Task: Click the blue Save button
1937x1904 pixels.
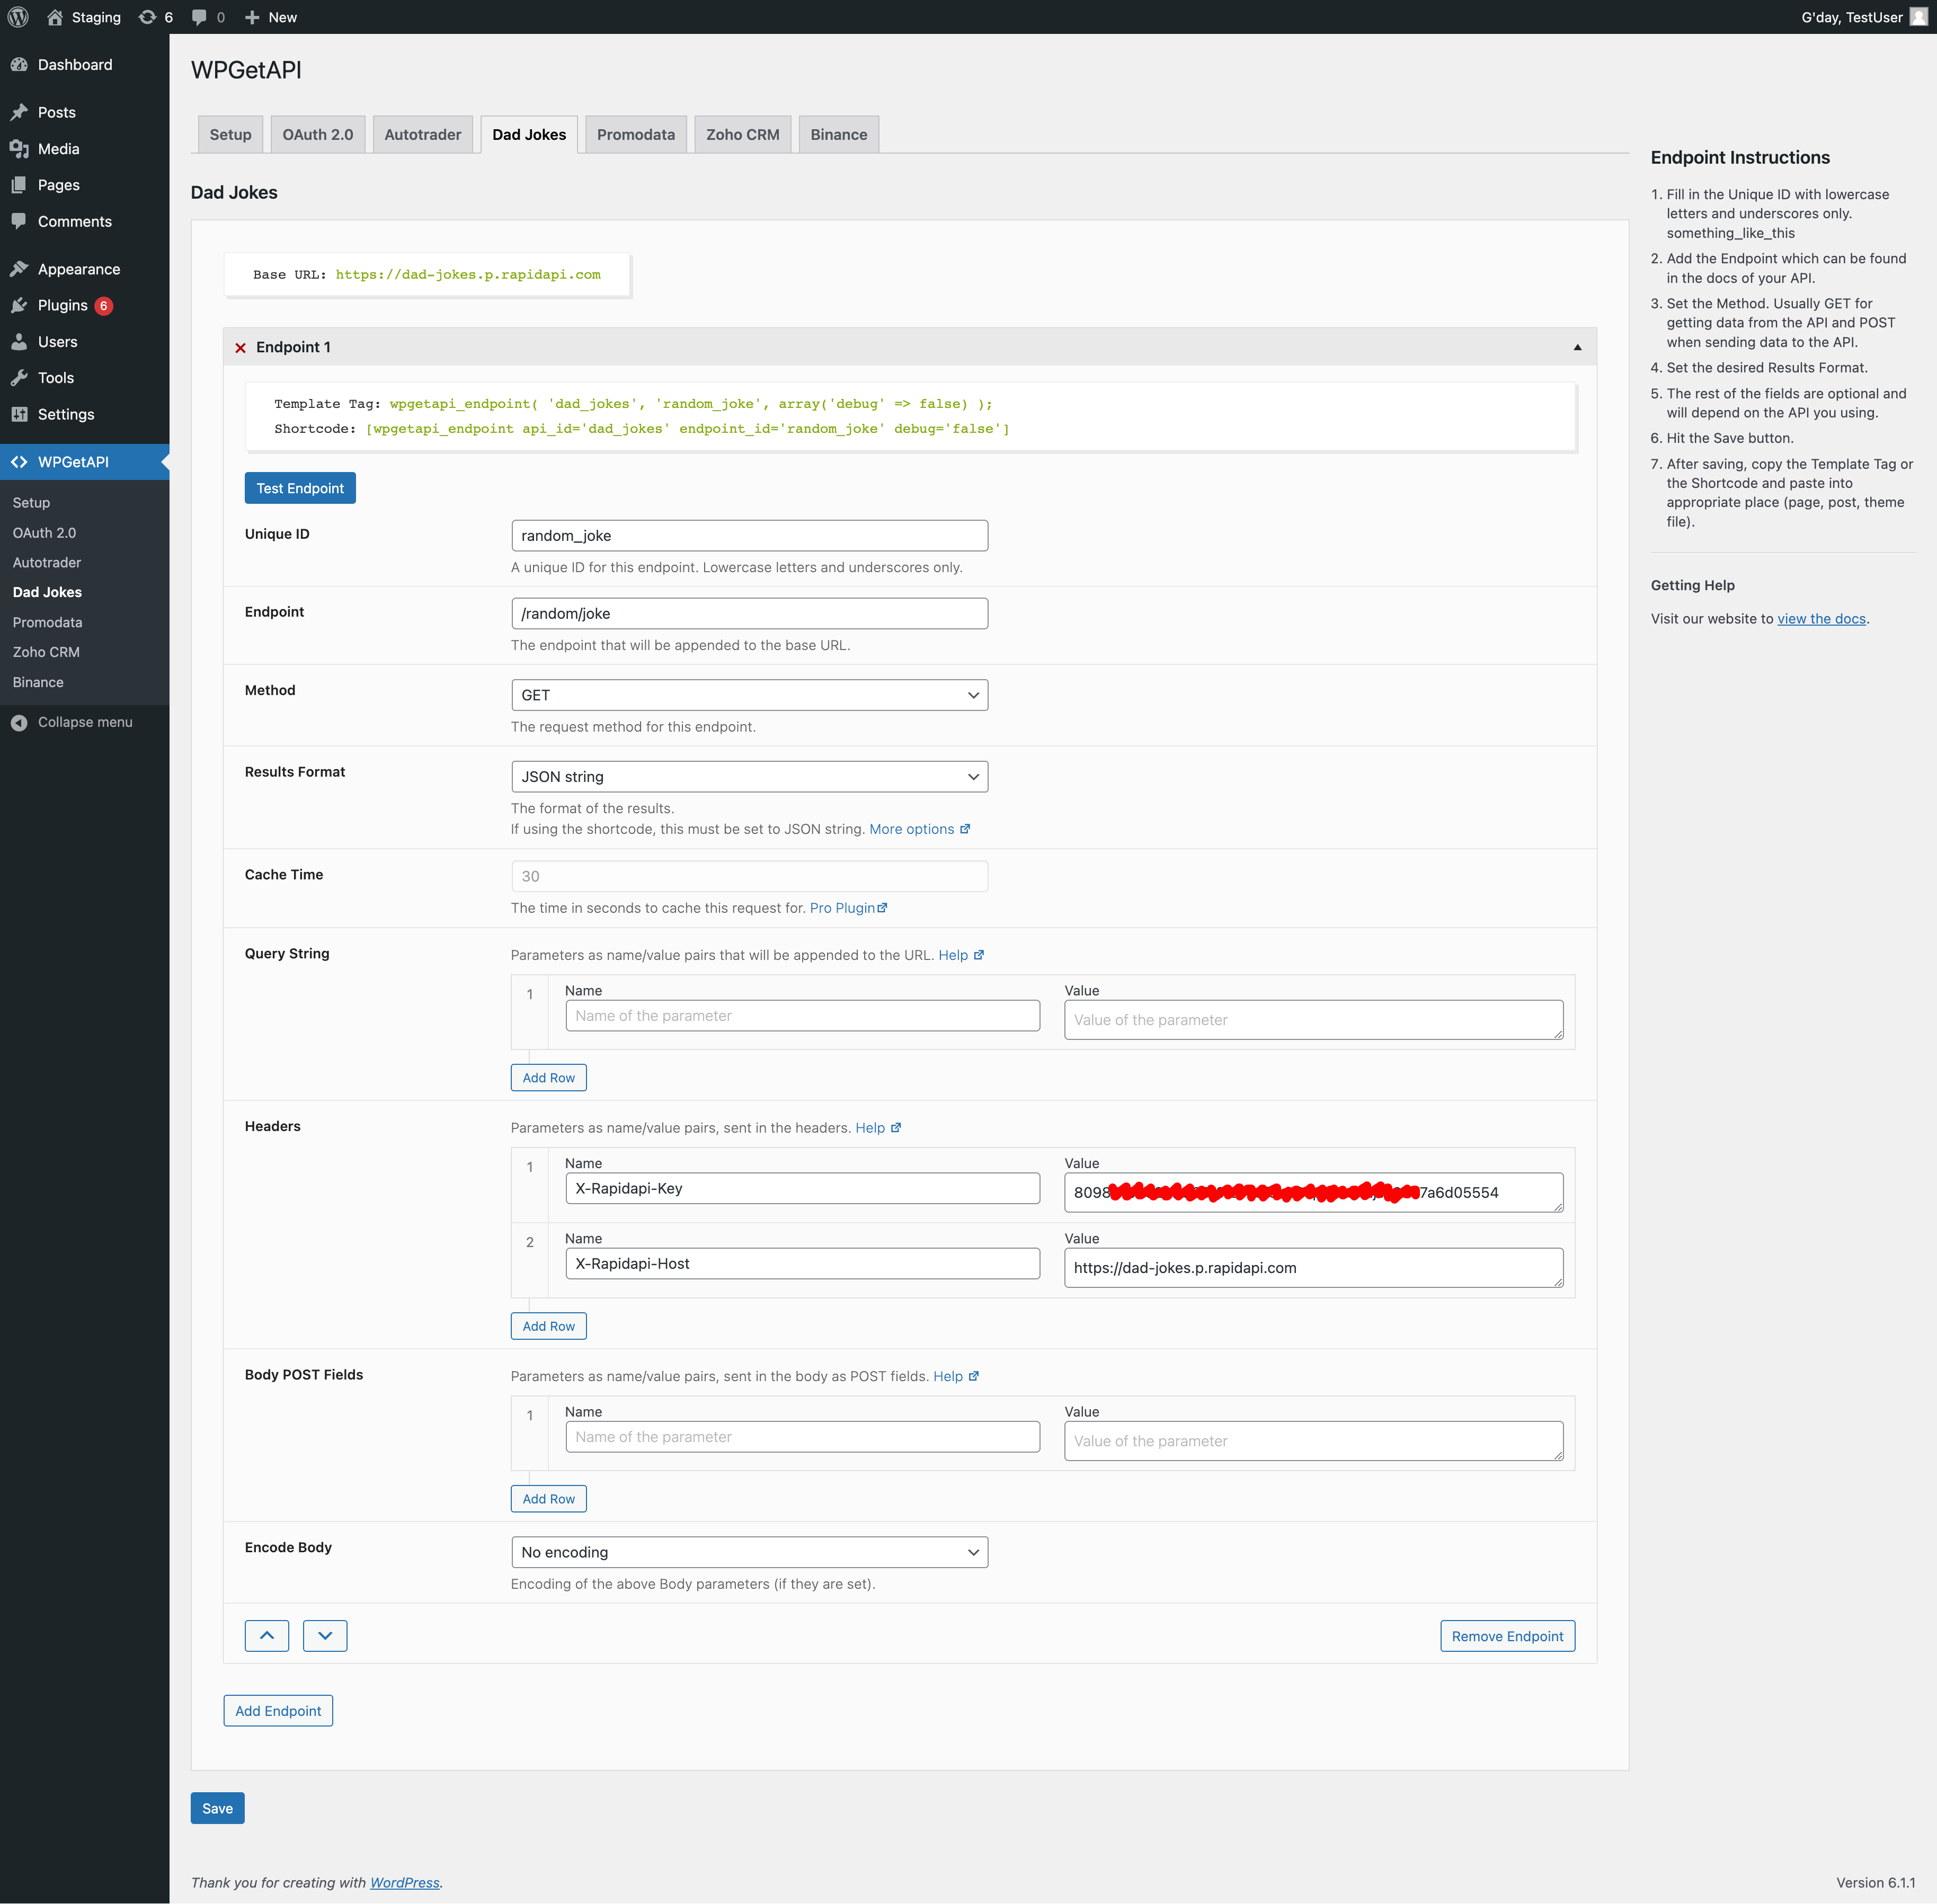Action: pos(217,1808)
